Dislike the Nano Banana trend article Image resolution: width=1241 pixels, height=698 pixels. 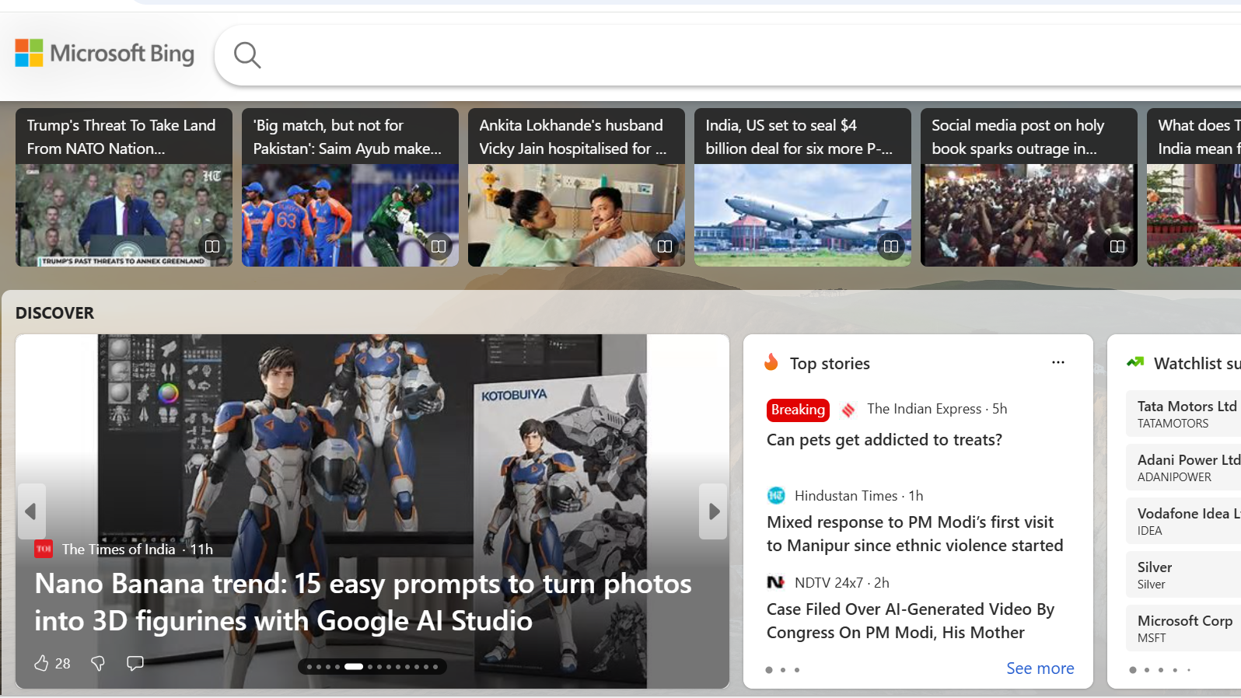98,663
